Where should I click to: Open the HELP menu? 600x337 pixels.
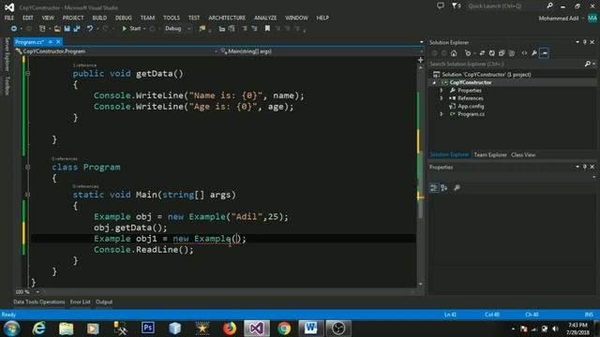pos(322,18)
